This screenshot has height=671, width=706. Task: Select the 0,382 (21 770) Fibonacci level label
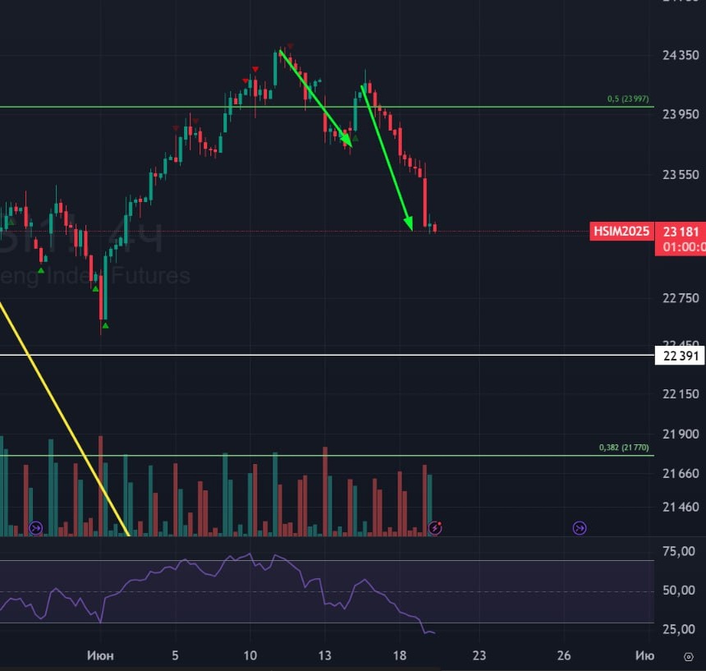624,447
